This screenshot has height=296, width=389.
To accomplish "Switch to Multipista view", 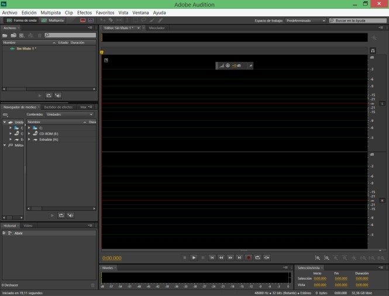I will coord(52,20).
